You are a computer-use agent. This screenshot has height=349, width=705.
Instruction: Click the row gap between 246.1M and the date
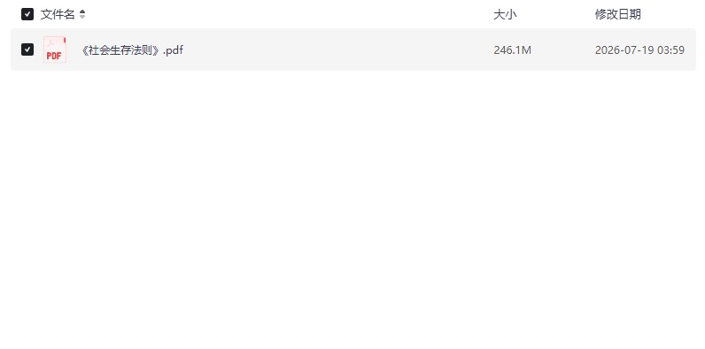pos(563,49)
